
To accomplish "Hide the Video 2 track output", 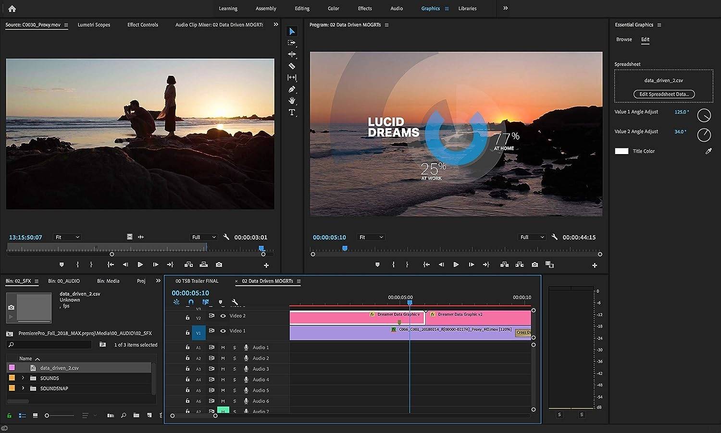I will click(x=223, y=316).
